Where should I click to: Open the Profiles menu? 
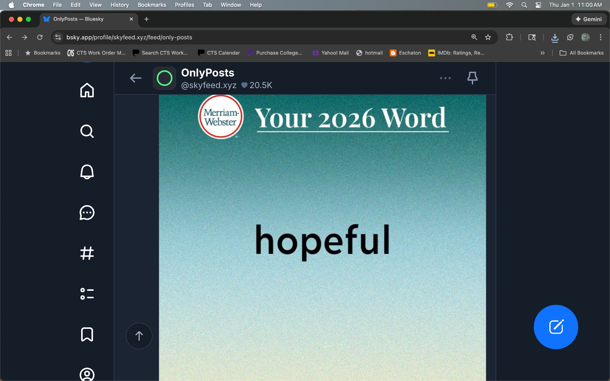coord(184,5)
